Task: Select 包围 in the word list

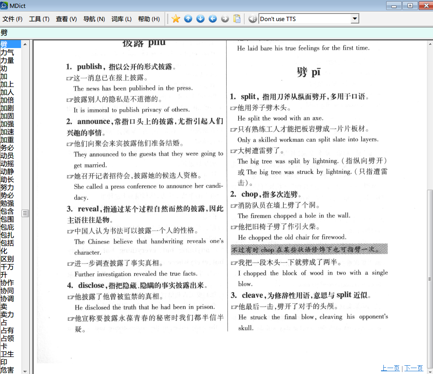Action: (7, 219)
